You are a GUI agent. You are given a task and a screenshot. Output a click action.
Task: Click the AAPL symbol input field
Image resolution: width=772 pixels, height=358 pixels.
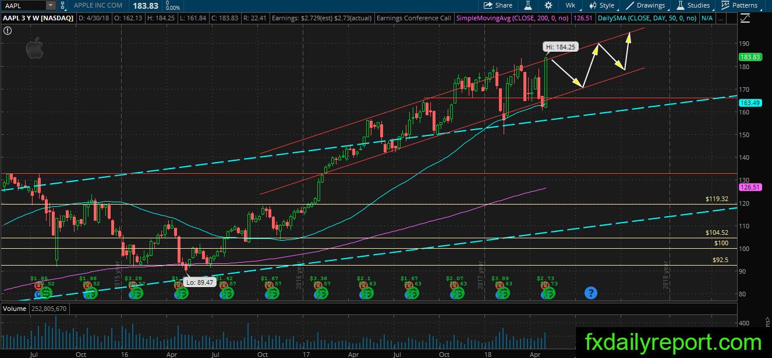pos(23,5)
